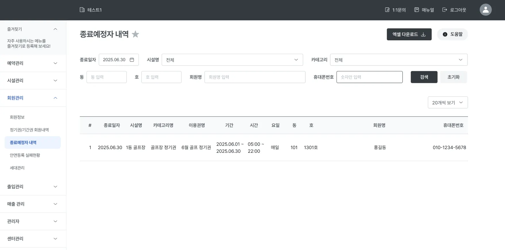Expand the 예약관리 sidebar menu
Image resolution: width=505 pixels, height=250 pixels.
33,63
